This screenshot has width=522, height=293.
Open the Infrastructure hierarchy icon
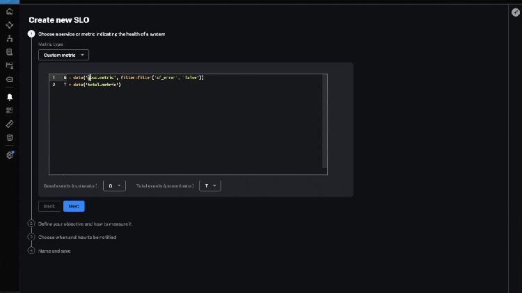tap(10, 39)
